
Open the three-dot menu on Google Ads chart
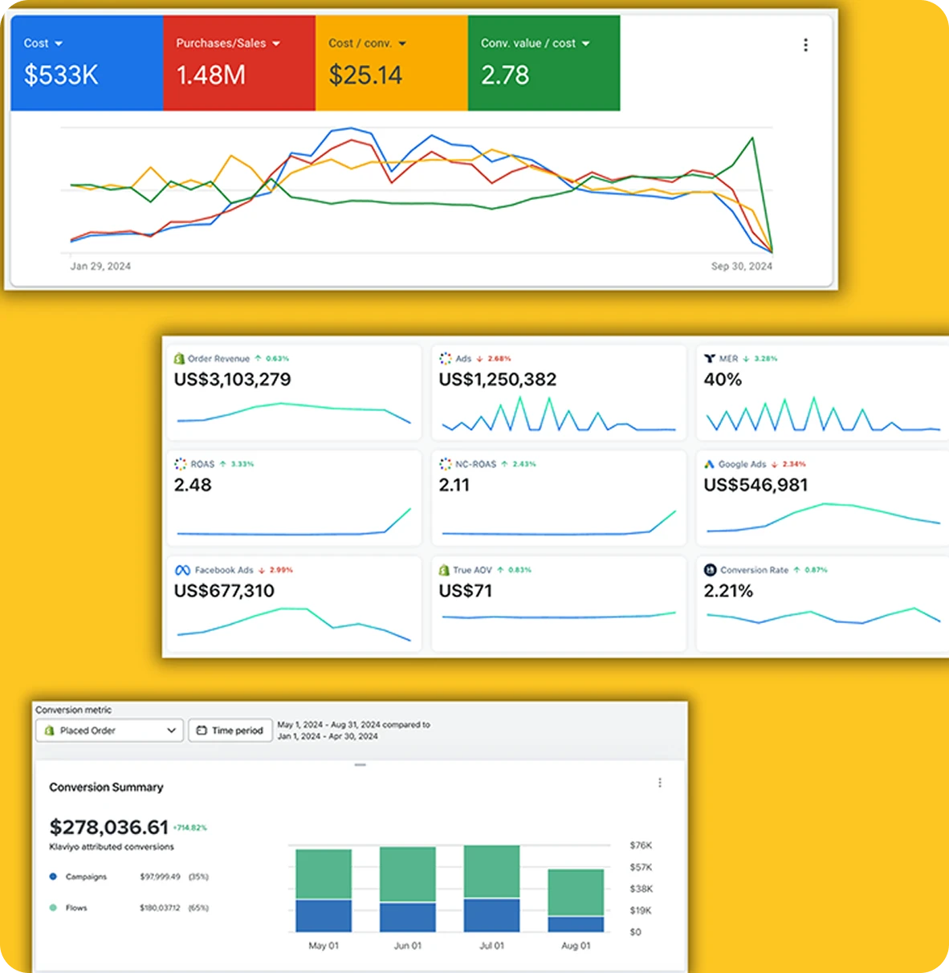[x=805, y=45]
